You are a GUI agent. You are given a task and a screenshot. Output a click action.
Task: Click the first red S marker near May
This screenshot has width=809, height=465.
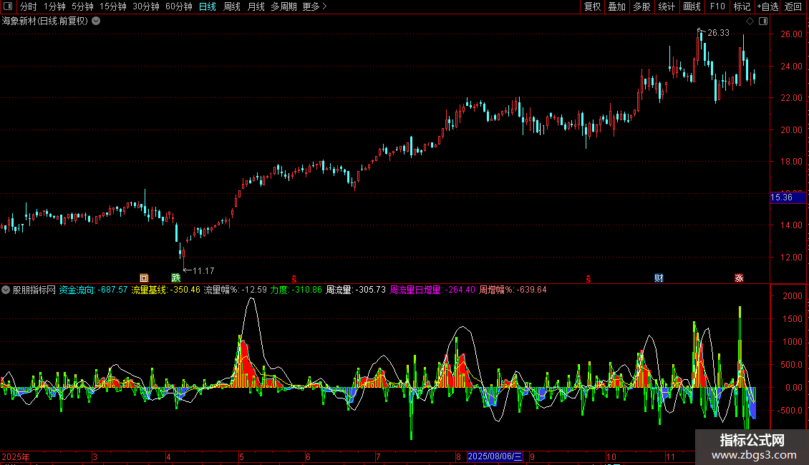[x=294, y=279]
